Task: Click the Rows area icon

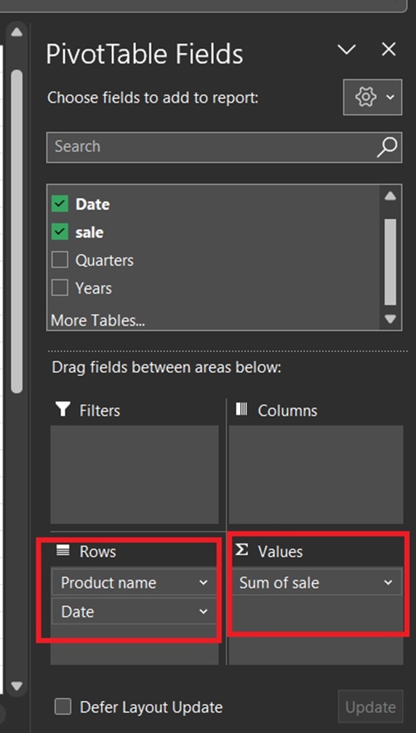Action: [63, 550]
